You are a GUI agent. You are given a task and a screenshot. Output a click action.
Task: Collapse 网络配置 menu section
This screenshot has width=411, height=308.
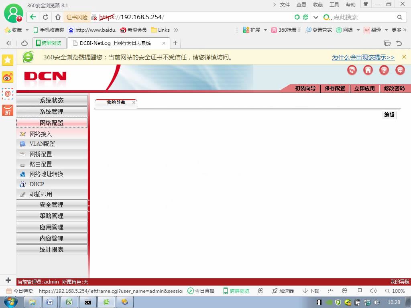52,123
